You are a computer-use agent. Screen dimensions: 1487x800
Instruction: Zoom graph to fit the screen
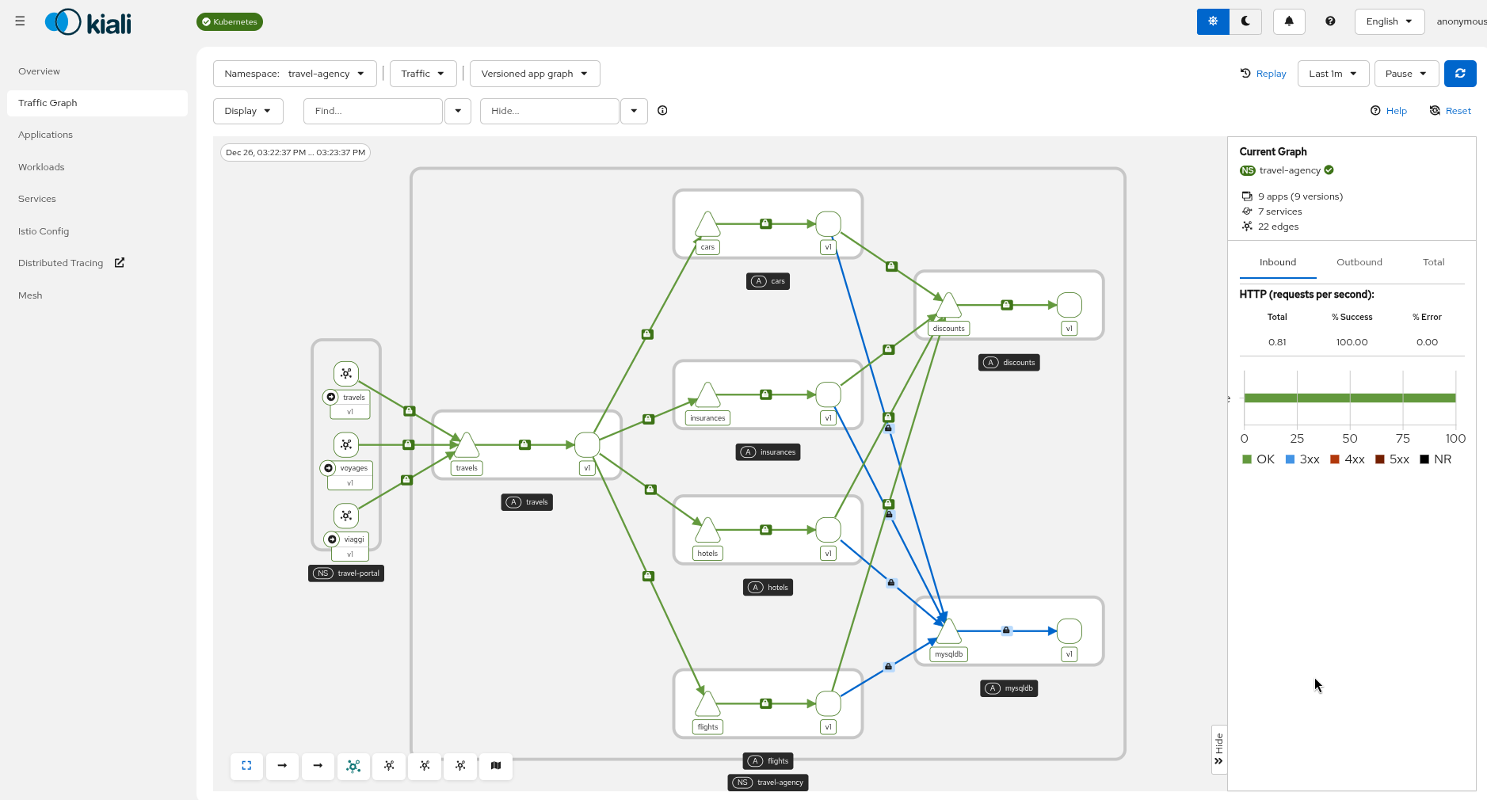246,766
